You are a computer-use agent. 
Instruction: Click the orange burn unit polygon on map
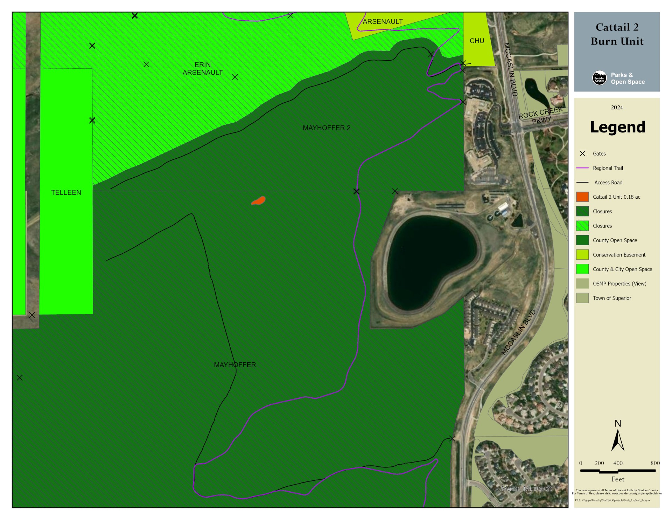(259, 201)
